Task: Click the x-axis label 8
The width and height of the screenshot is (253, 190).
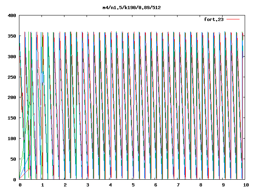Action: [201, 185]
